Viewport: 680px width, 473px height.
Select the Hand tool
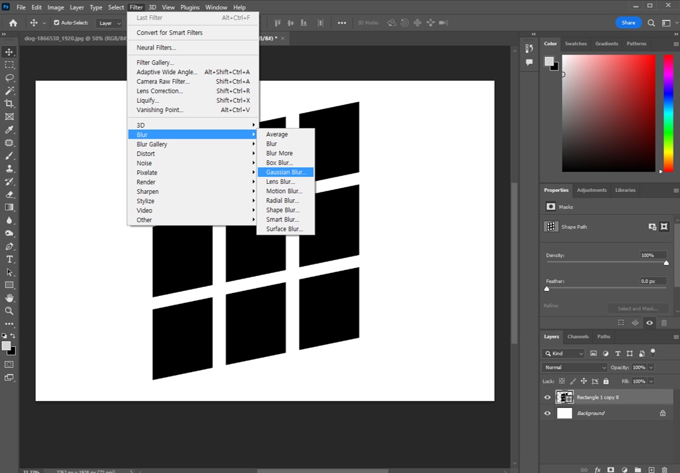(x=9, y=298)
